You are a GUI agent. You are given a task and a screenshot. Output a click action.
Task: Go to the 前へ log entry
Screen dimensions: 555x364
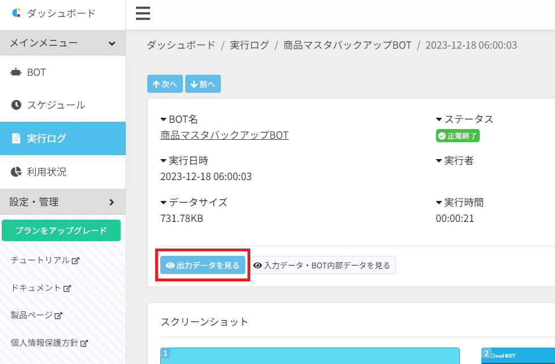203,84
